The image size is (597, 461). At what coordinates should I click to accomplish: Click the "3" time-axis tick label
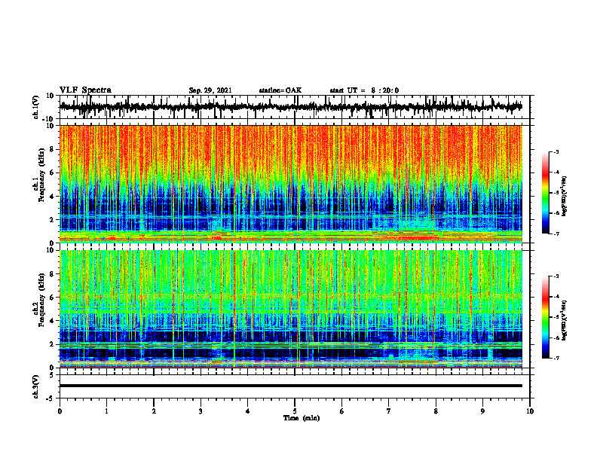[201, 411]
